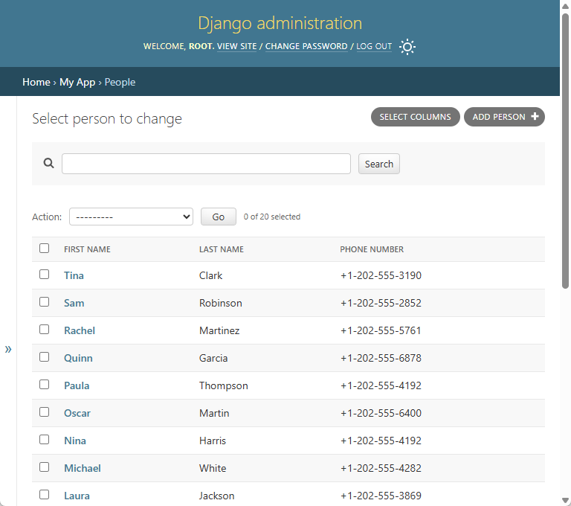
Task: Open person Paula
Action: tap(77, 385)
